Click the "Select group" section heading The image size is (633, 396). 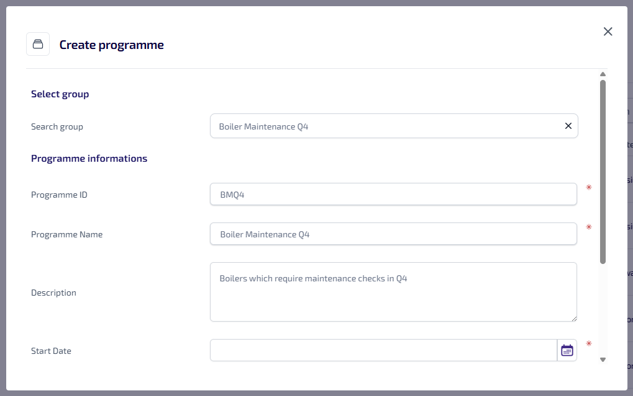(60, 94)
